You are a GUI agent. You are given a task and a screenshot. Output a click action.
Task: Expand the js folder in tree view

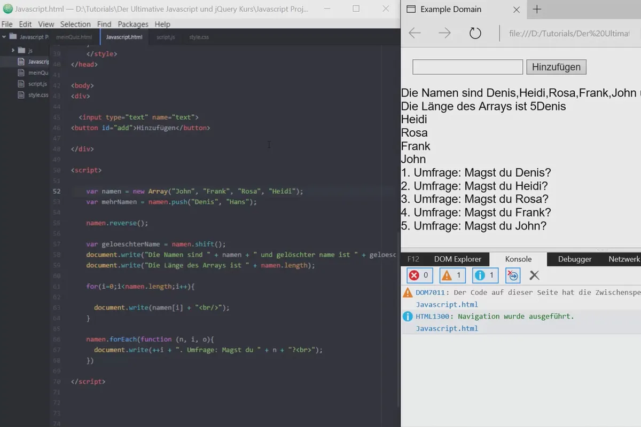click(13, 50)
